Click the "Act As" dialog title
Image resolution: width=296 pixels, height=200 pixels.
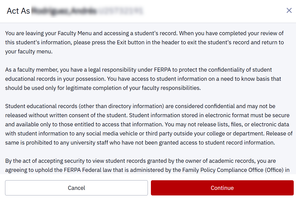tap(18, 11)
